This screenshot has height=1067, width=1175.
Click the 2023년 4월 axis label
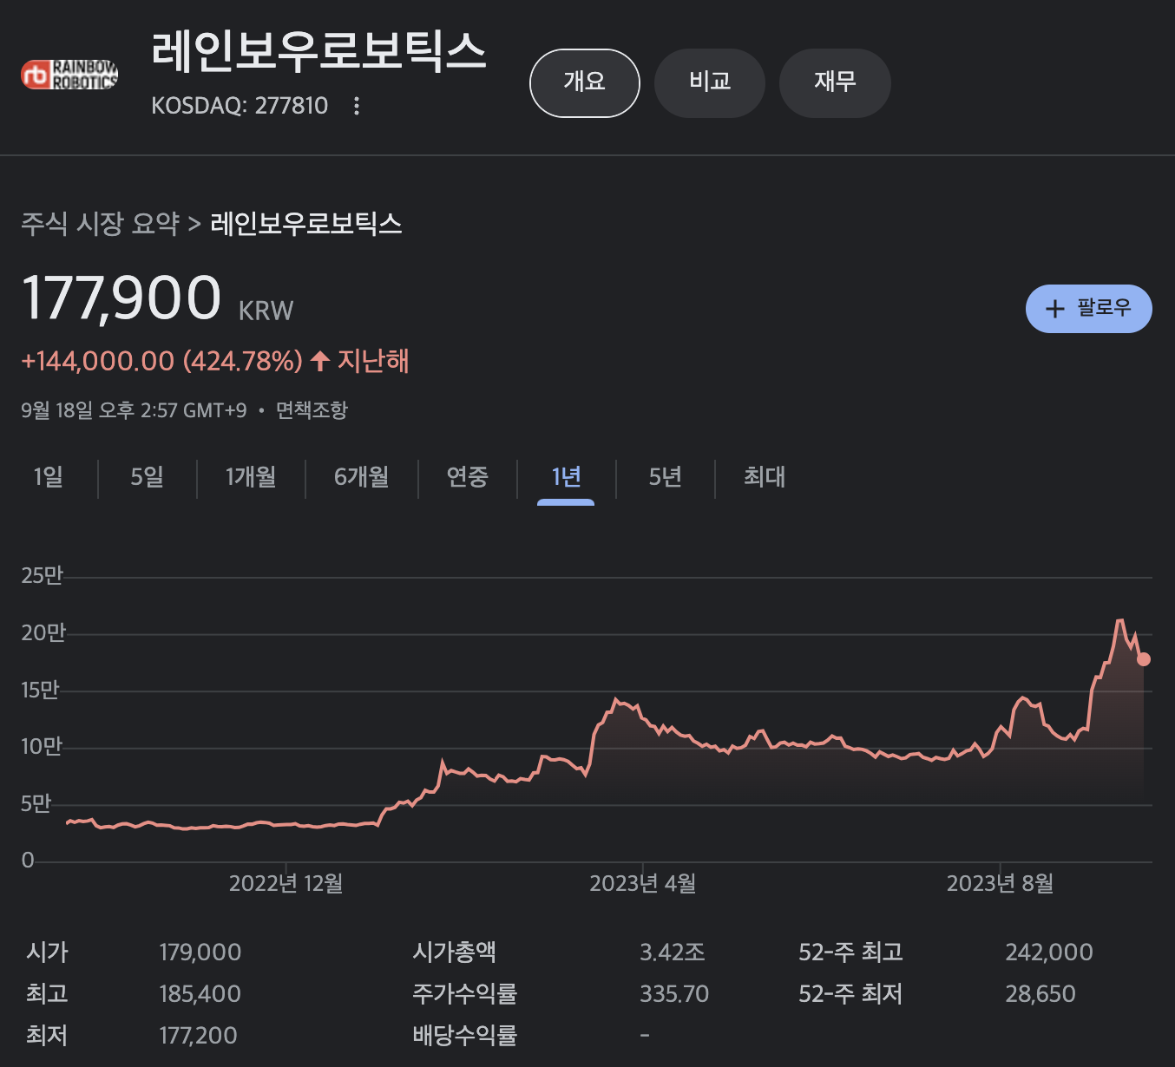click(643, 884)
